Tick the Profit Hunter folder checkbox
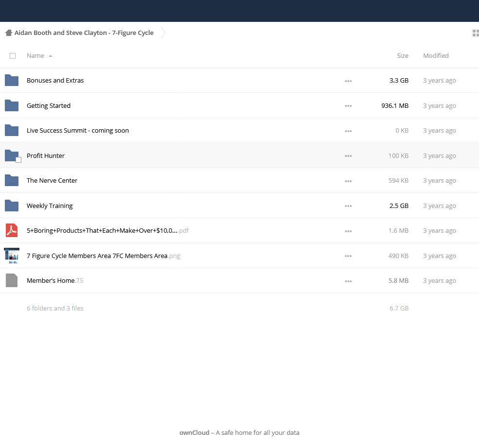 click(x=18, y=160)
